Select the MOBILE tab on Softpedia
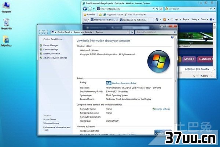This screenshot has height=147, width=220. click(x=189, y=59)
